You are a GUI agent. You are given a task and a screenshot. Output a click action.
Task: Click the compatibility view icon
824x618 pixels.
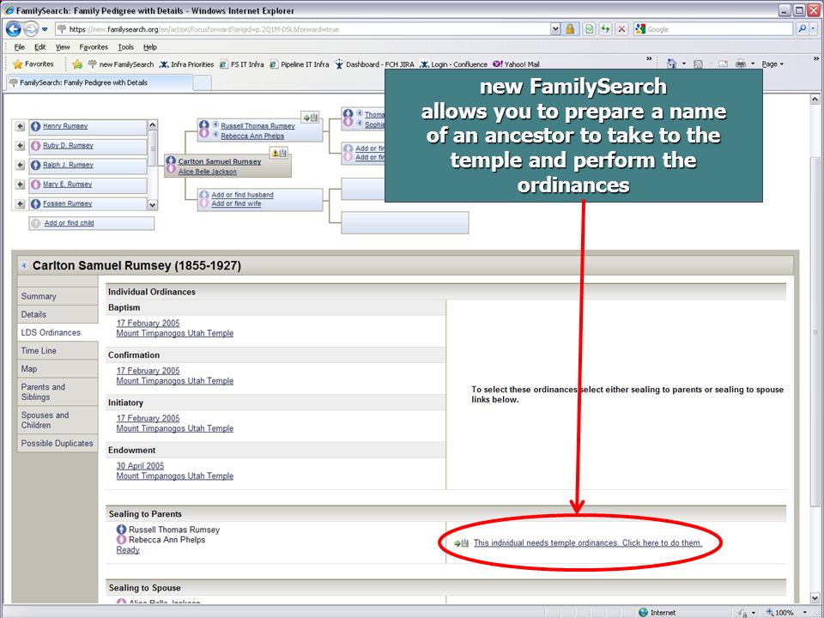589,29
